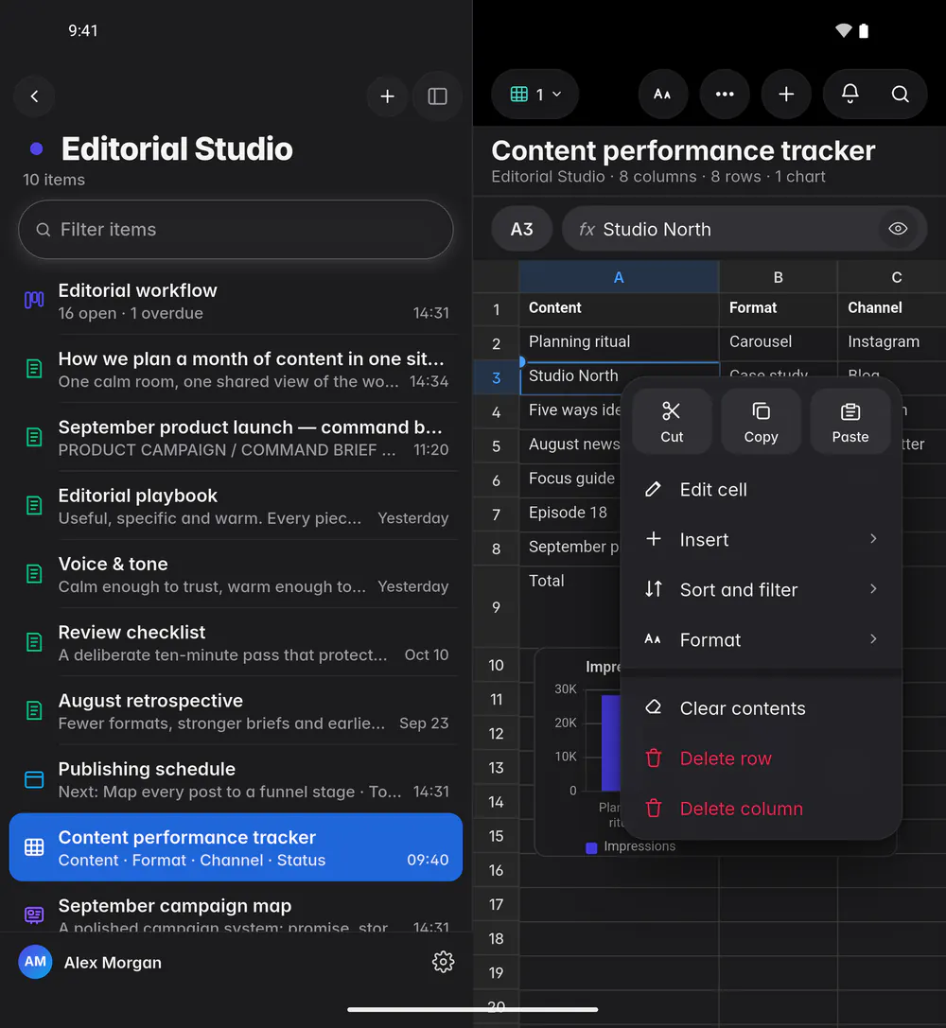Select the Instagram cell

[891, 343]
